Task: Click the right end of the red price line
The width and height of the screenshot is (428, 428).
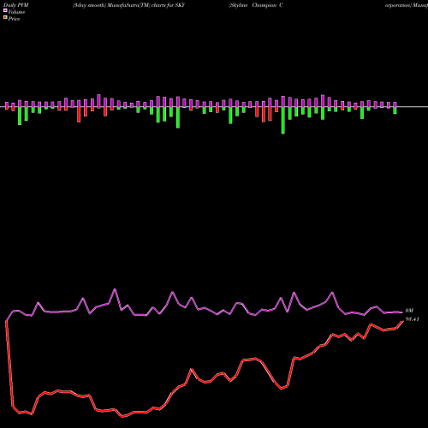Action: [x=402, y=321]
